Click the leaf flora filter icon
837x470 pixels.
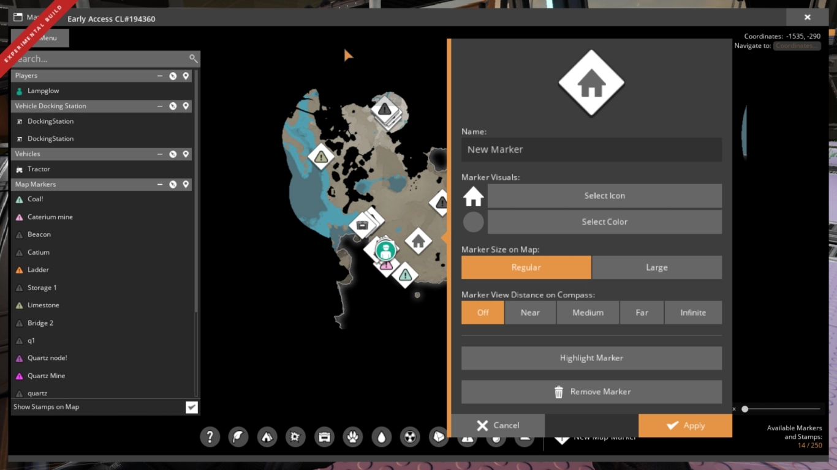(x=238, y=437)
